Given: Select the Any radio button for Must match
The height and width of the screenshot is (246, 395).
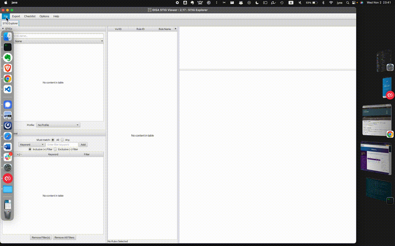Looking at the screenshot, I should [x=63, y=140].
